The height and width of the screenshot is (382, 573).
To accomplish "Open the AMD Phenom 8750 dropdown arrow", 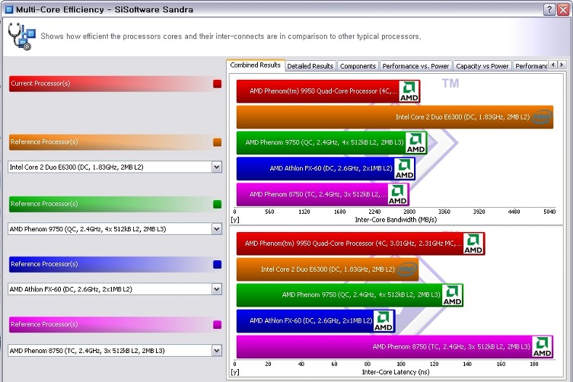I will pyautogui.click(x=217, y=351).
